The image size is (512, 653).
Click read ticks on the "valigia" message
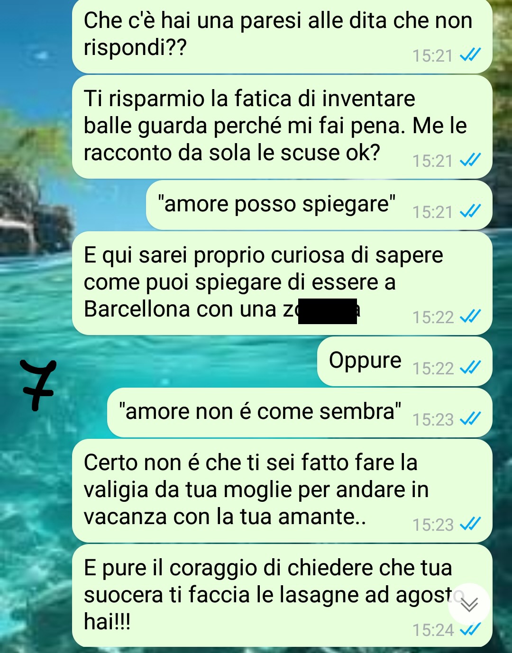pos(471,524)
